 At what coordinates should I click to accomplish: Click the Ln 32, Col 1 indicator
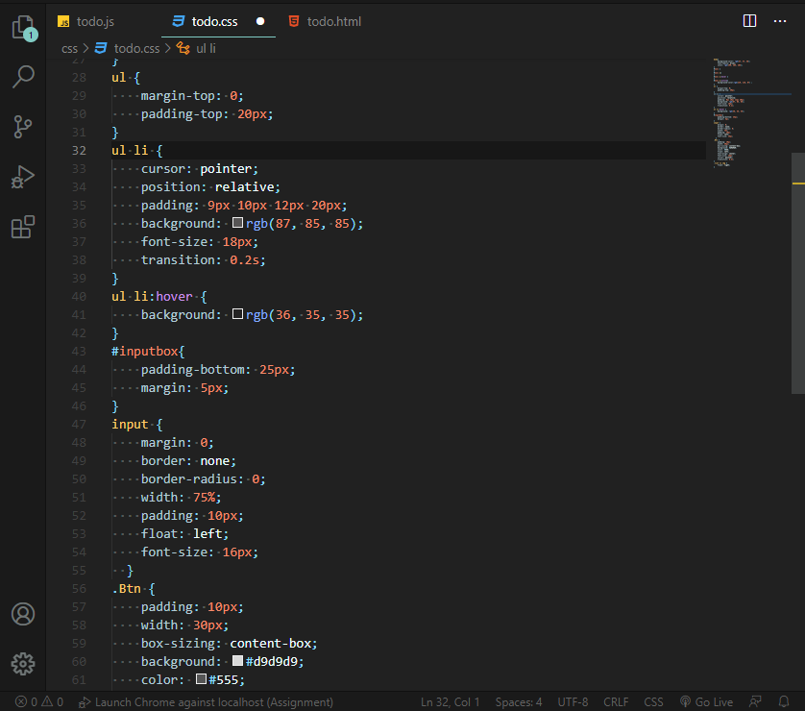(x=450, y=701)
